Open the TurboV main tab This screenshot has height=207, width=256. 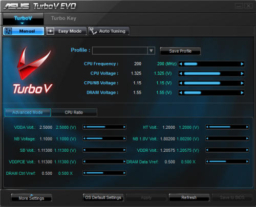[x=23, y=19]
